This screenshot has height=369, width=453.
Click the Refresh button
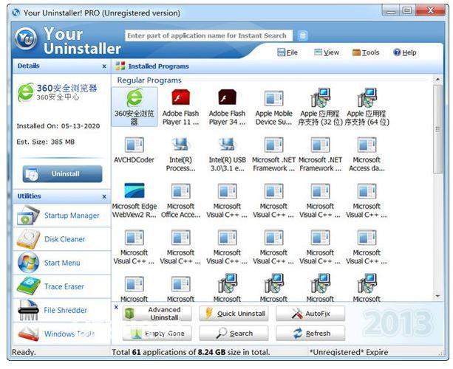tap(310, 334)
